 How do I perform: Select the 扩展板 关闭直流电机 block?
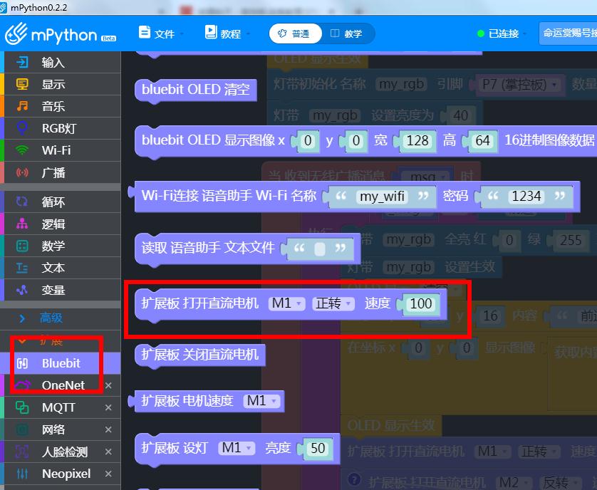(x=199, y=355)
